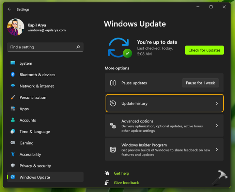
Task: Click the Privacy & security shield icon
Action: click(x=13, y=166)
